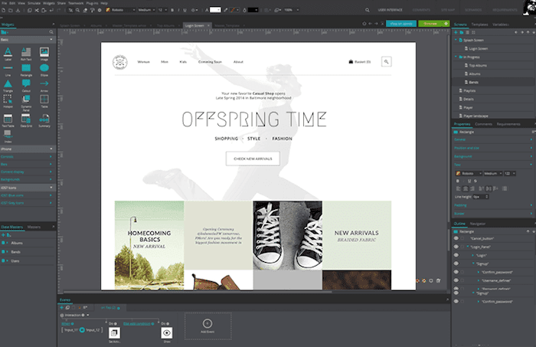Click the search icon in top bar
This screenshot has width=536, height=347.
pyautogui.click(x=367, y=10)
